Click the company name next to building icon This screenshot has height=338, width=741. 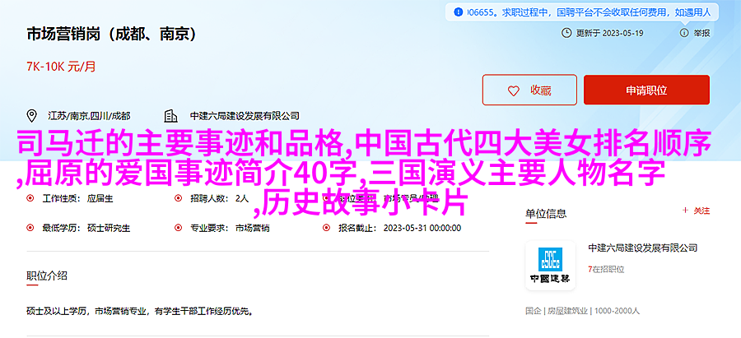click(x=245, y=116)
